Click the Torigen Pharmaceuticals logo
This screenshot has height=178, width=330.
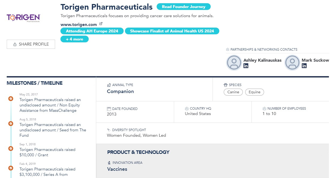(24, 18)
